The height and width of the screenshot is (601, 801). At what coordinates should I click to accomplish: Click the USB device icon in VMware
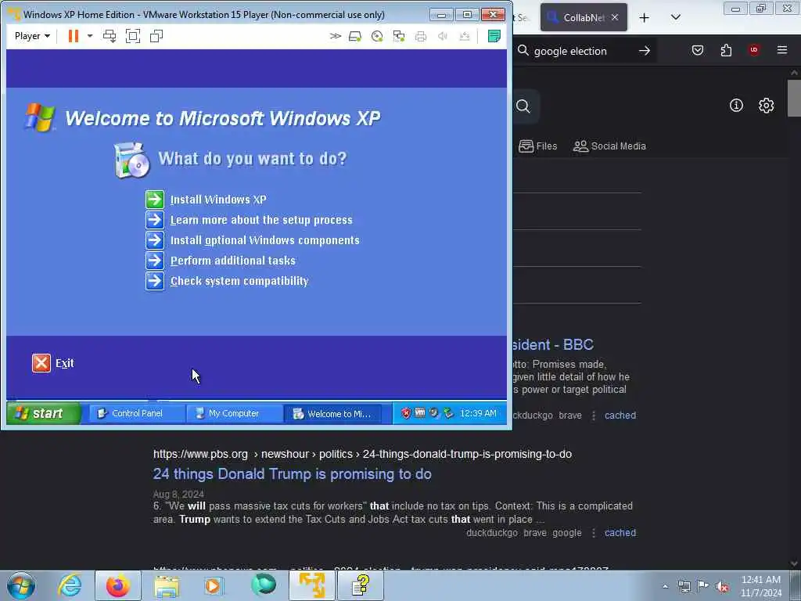pos(465,36)
